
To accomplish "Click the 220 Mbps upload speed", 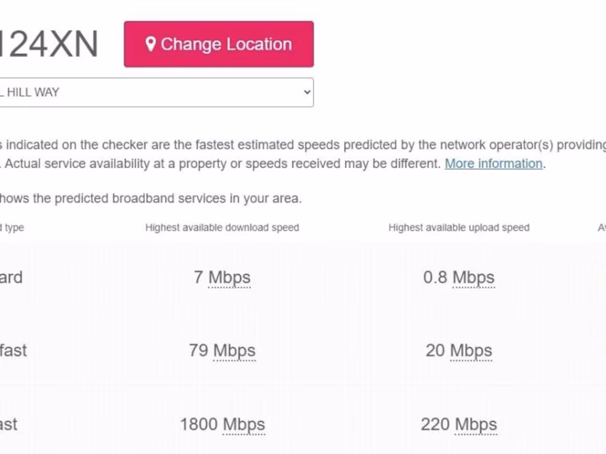I will pos(459,424).
